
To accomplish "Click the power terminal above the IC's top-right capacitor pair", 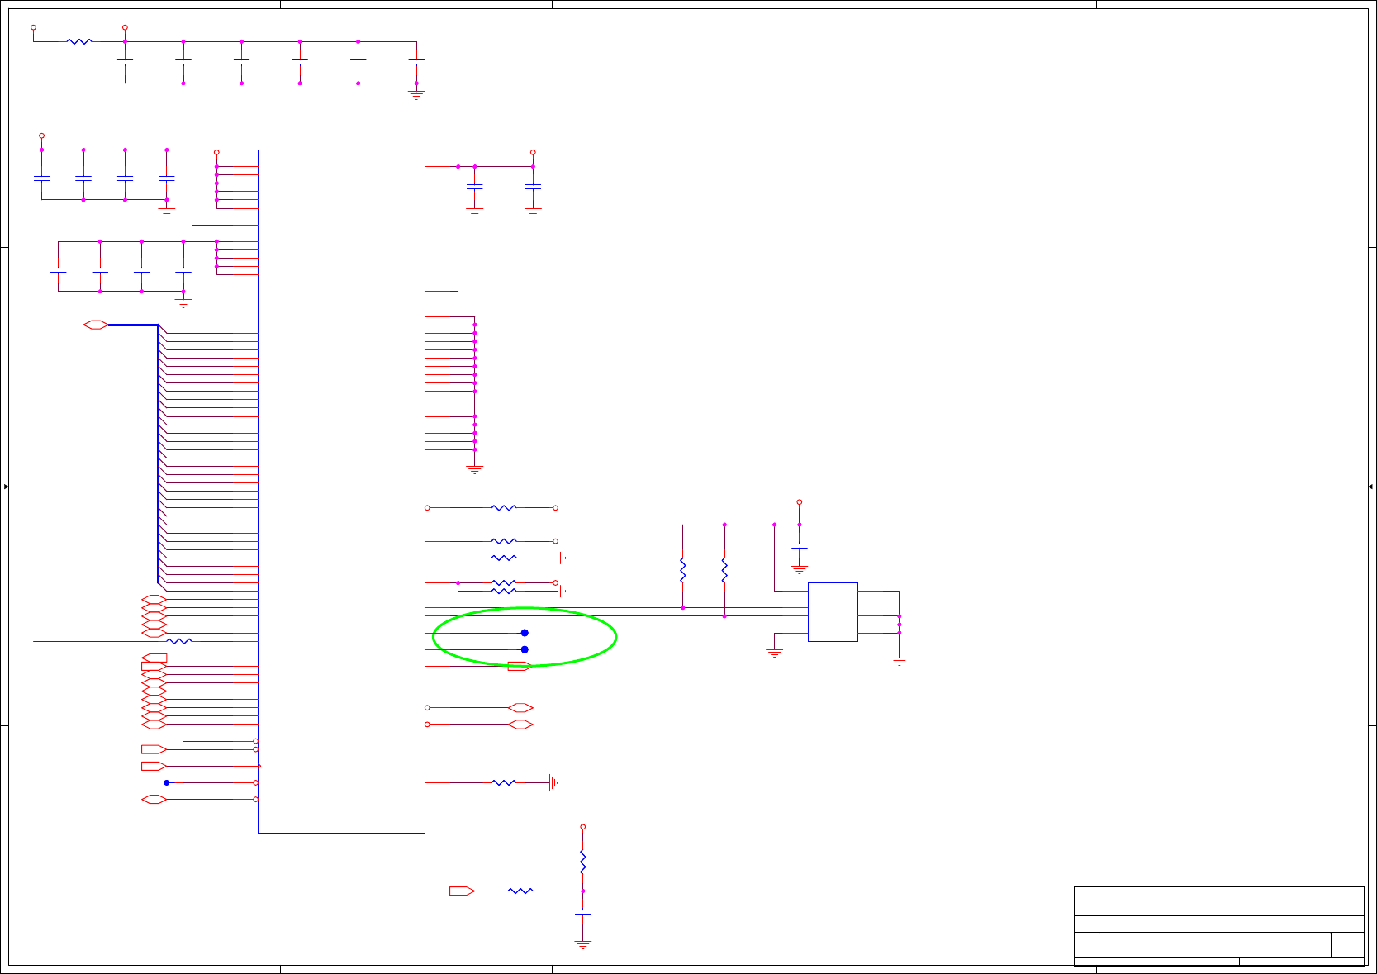I will pyautogui.click(x=533, y=152).
